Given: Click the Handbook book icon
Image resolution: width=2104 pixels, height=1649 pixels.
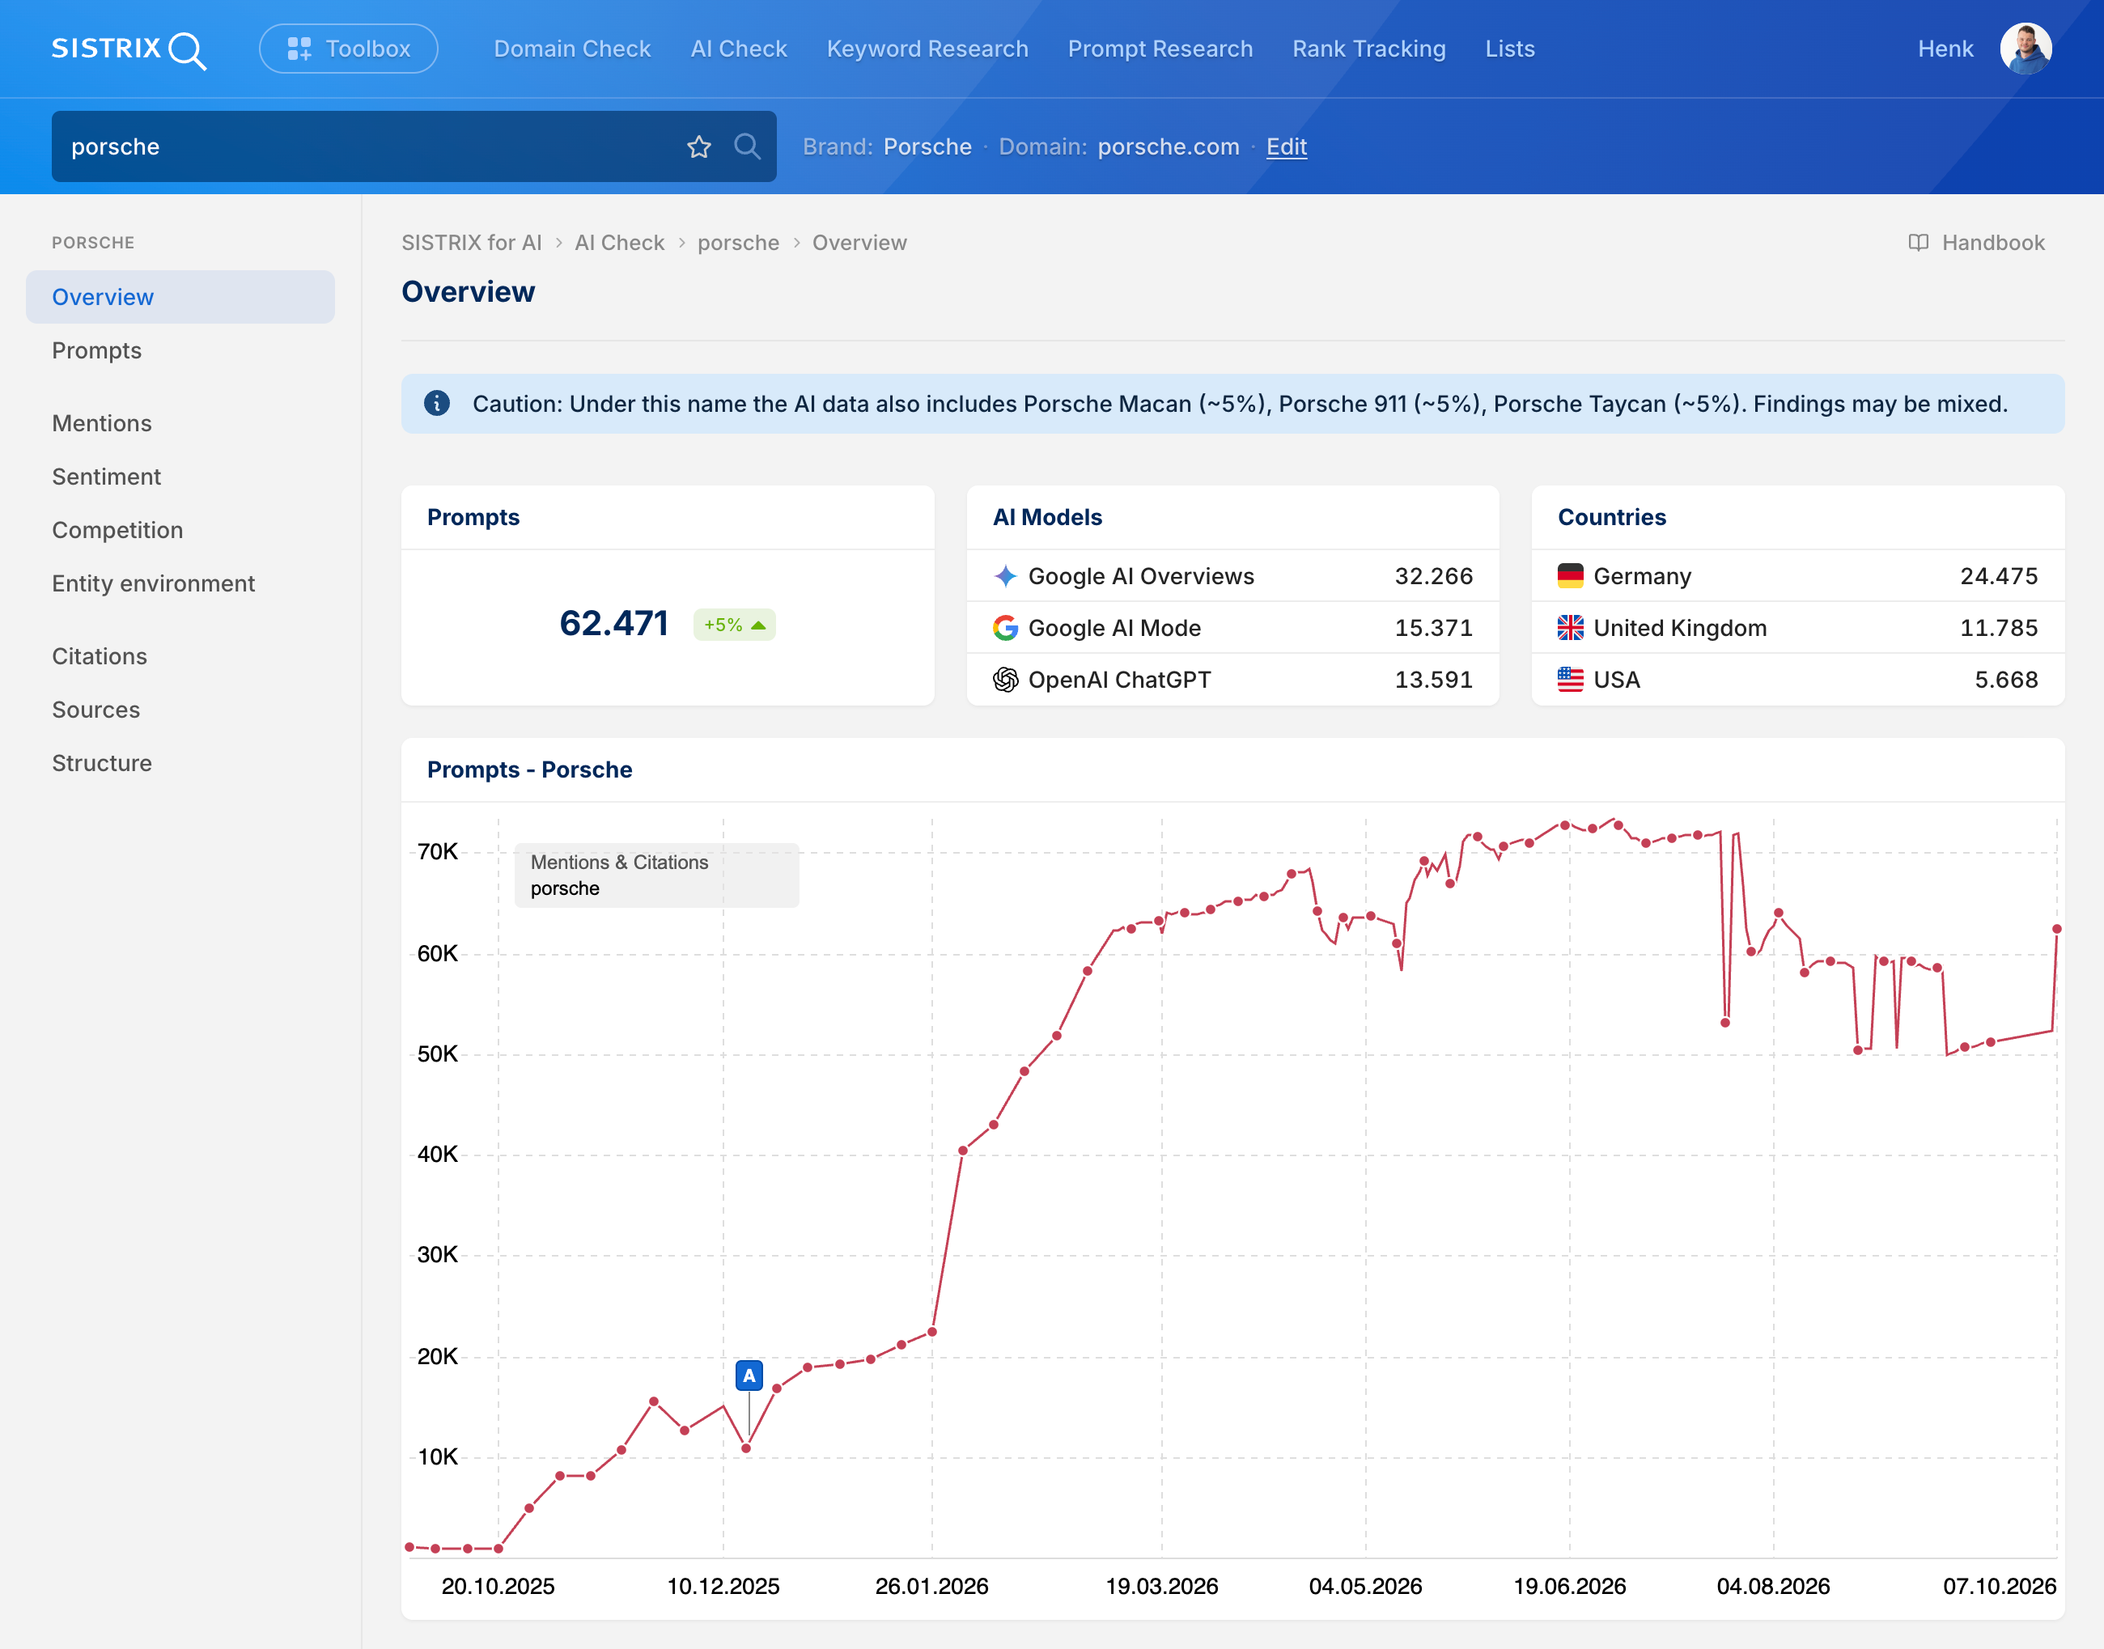Looking at the screenshot, I should click(x=1918, y=242).
